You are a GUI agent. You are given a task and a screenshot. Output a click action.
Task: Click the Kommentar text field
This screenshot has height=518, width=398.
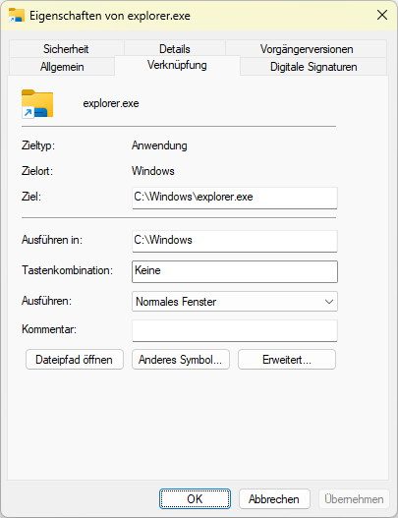coord(235,330)
